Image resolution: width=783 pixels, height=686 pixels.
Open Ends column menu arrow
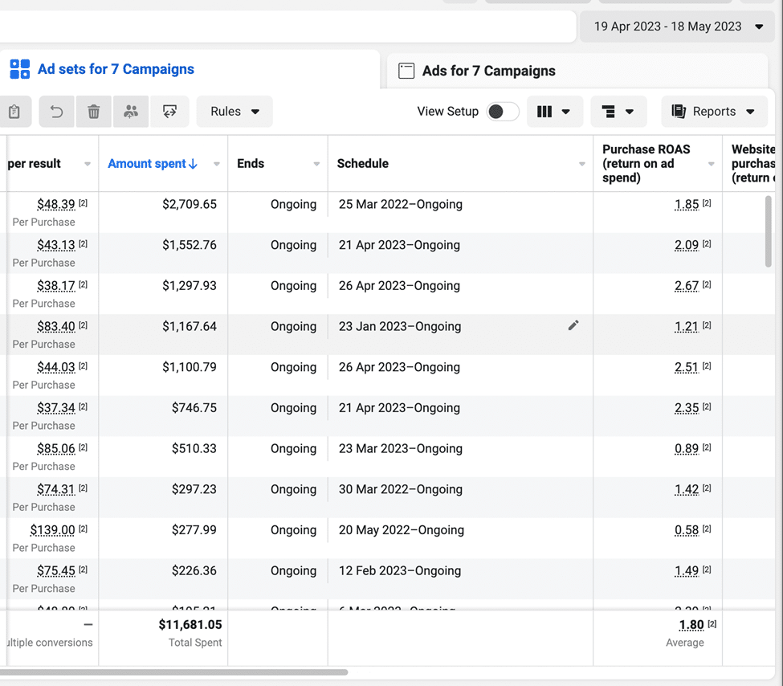pyautogui.click(x=316, y=164)
